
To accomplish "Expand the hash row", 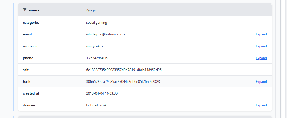I will coord(261,82).
